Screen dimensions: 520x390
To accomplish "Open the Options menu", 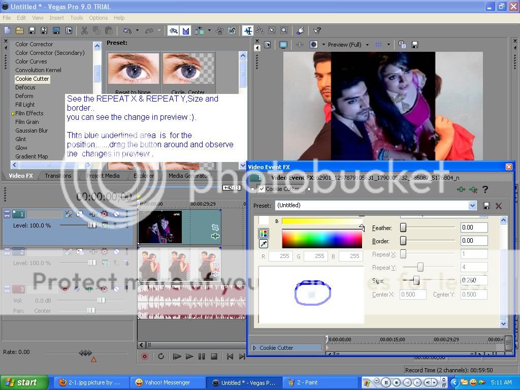I will tap(98, 18).
